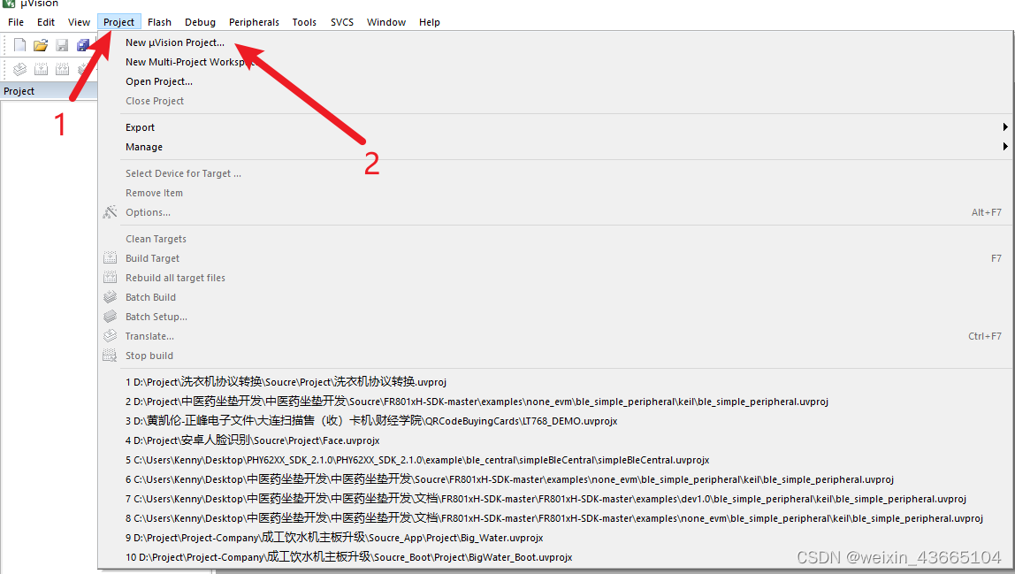The image size is (1015, 574).
Task: Click the Translate icon in build toolbar
Action: pos(20,69)
